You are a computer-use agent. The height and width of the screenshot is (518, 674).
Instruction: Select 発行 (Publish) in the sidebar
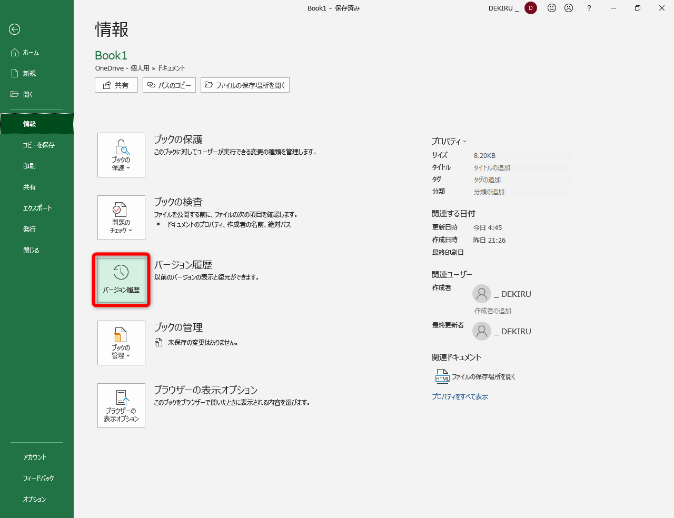coord(37,230)
